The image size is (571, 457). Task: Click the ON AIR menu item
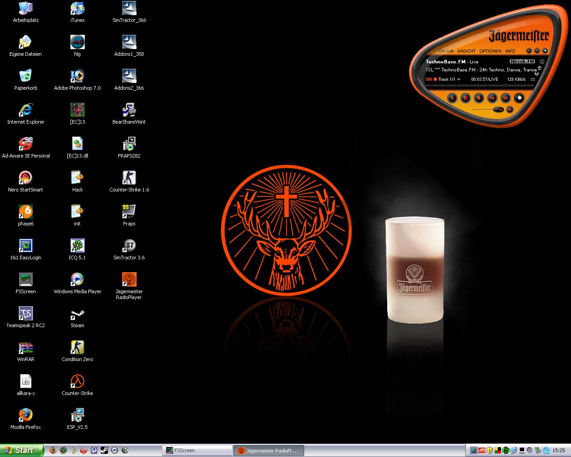[x=446, y=51]
